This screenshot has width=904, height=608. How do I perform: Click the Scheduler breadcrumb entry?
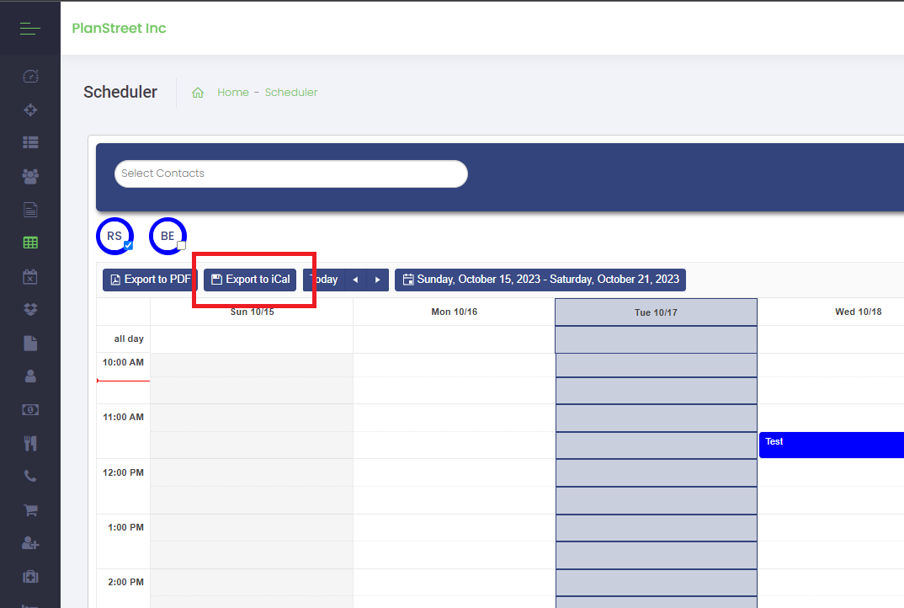click(290, 92)
